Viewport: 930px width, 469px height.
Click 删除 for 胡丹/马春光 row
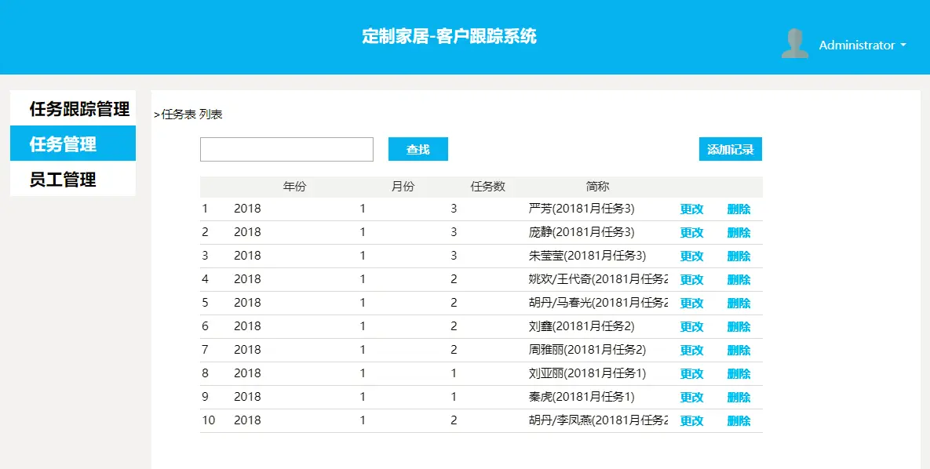739,303
